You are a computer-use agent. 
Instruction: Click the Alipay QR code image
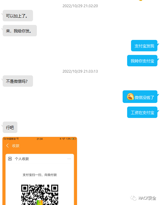pyautogui.click(x=40, y=195)
